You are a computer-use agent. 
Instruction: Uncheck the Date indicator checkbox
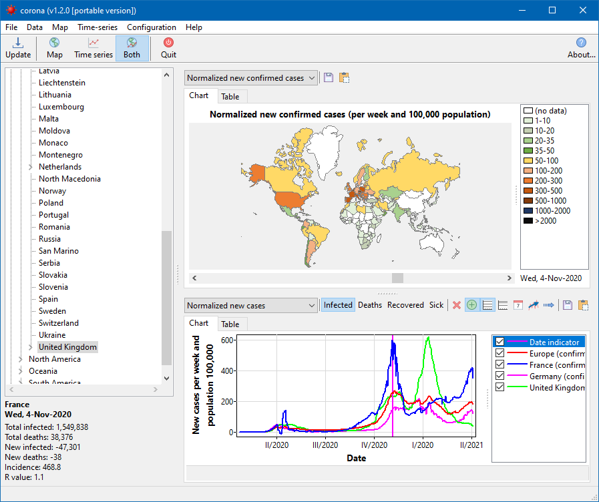pyautogui.click(x=500, y=342)
